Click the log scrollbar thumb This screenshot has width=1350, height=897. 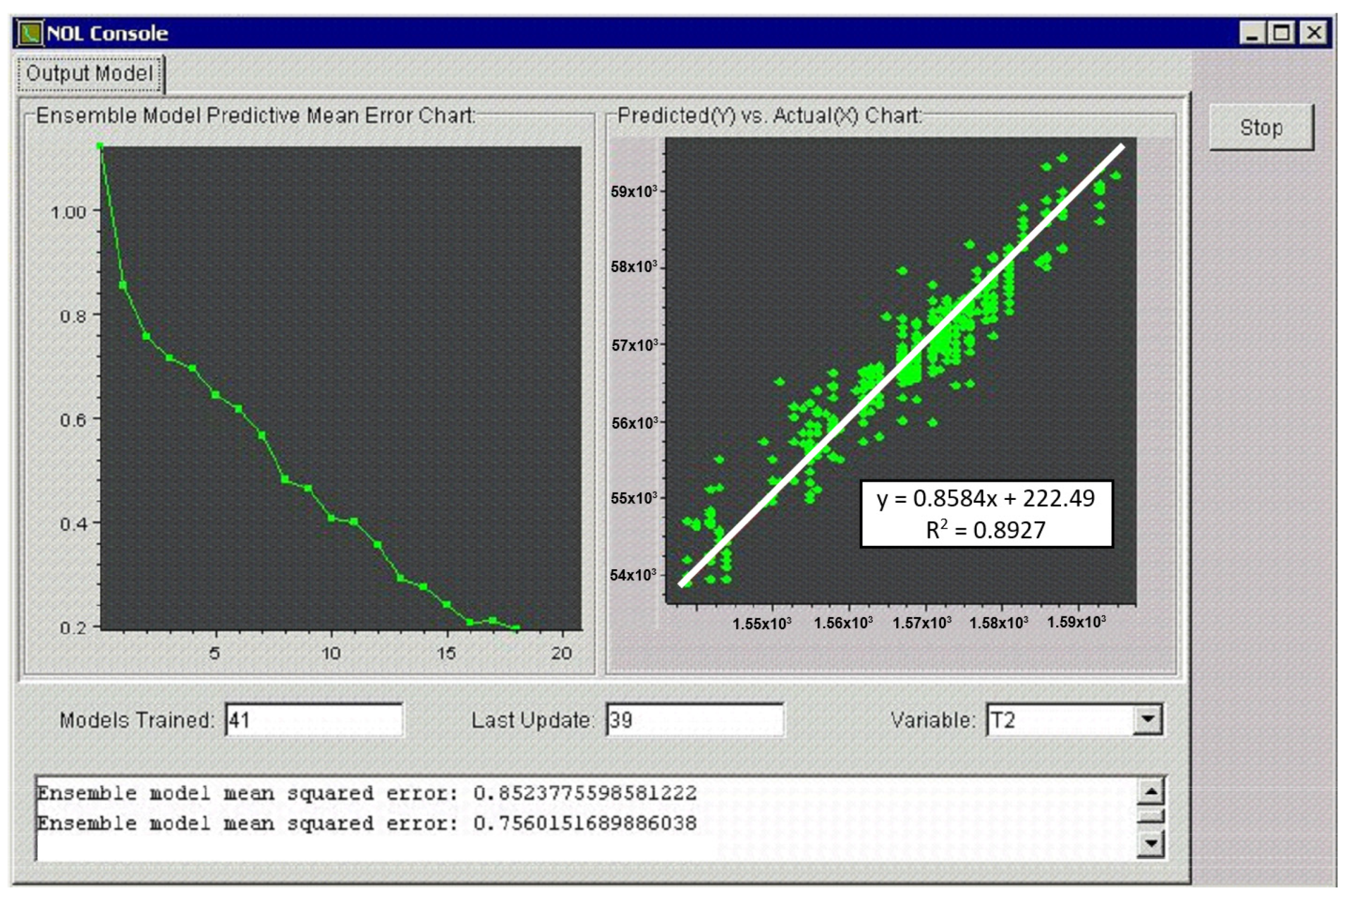(1151, 816)
